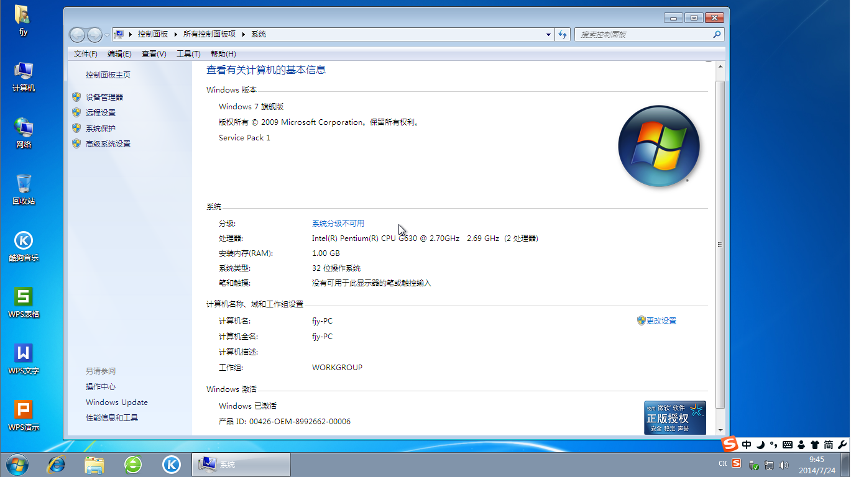Open the 编辑(E) menu

coord(119,54)
